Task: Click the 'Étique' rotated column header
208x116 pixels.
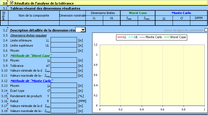Action: tap(4, 16)
